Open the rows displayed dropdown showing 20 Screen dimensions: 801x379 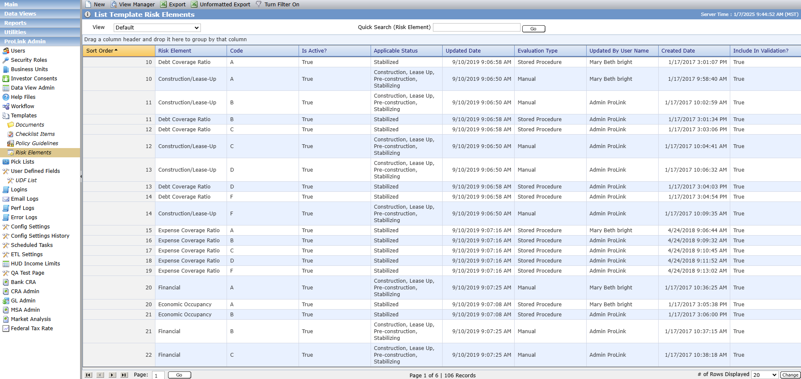click(765, 375)
